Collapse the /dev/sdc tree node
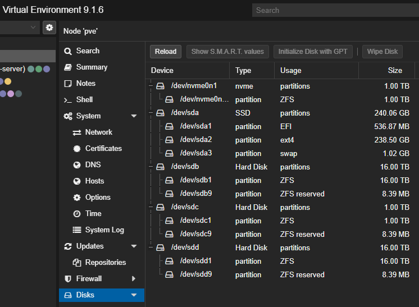The image size is (419, 307). pyautogui.click(x=151, y=207)
